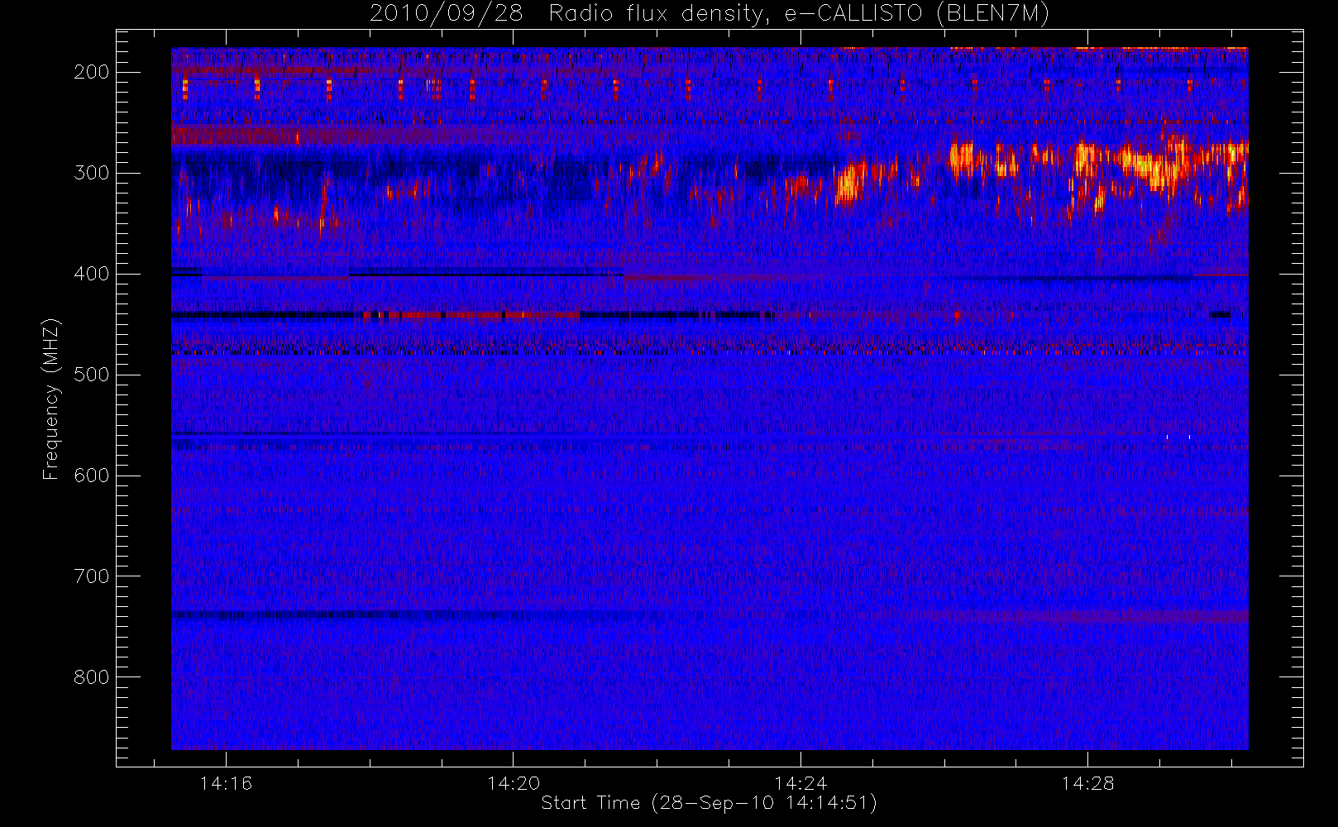Click the 'Frequency (MHZ)' axis label
Image resolution: width=1338 pixels, height=827 pixels.
[x=51, y=399]
